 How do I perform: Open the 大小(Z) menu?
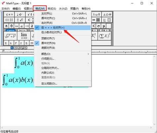(x=63, y=9)
